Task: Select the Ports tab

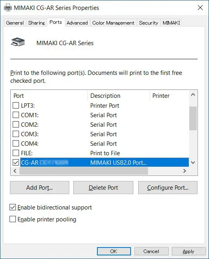Action: 56,22
